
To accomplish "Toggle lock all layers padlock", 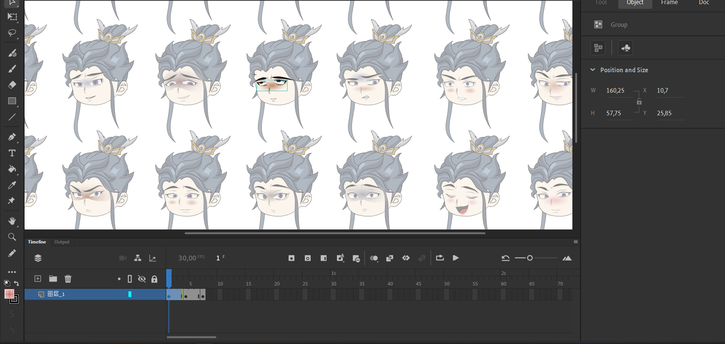I will pyautogui.click(x=154, y=279).
